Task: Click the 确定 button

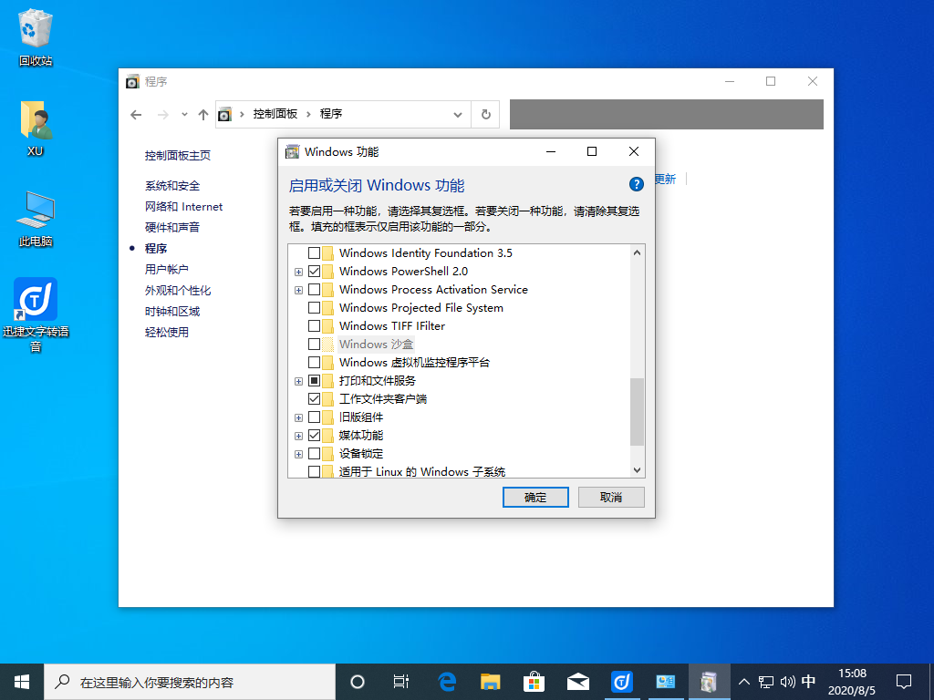Action: (535, 497)
